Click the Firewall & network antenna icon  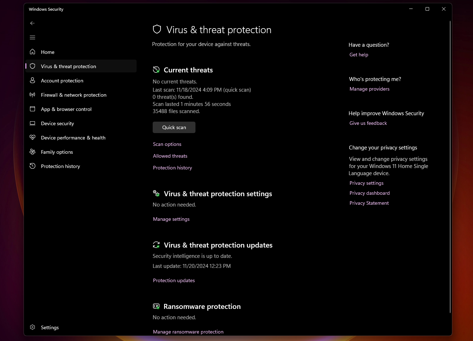pyautogui.click(x=32, y=95)
